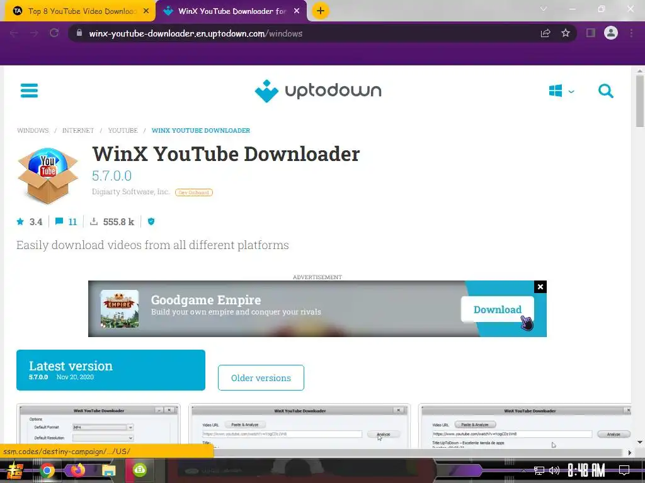The height and width of the screenshot is (483, 645).
Task: Click the WinX YouTube Downloader app icon
Action: pos(48,175)
